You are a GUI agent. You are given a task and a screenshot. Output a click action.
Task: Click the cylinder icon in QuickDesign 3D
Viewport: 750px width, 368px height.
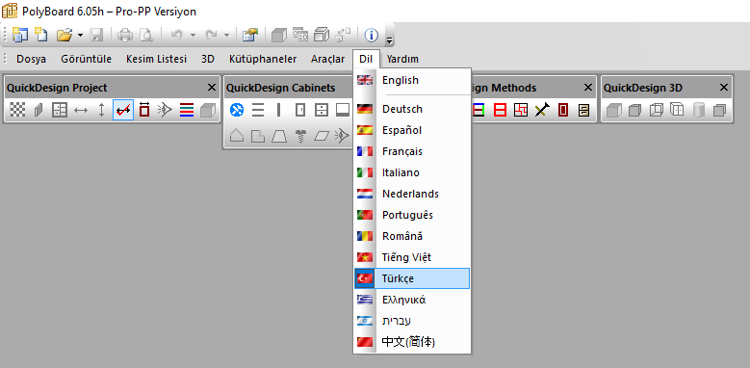[699, 110]
